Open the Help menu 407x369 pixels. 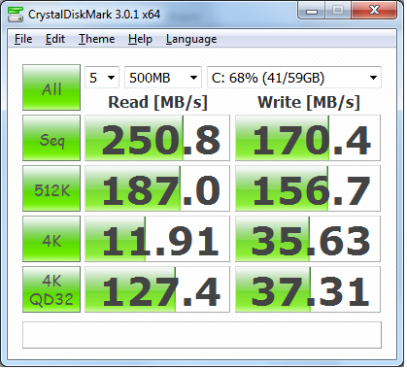pyautogui.click(x=140, y=39)
